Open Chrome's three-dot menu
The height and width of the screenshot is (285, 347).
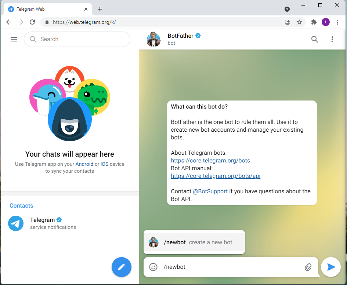coord(337,22)
